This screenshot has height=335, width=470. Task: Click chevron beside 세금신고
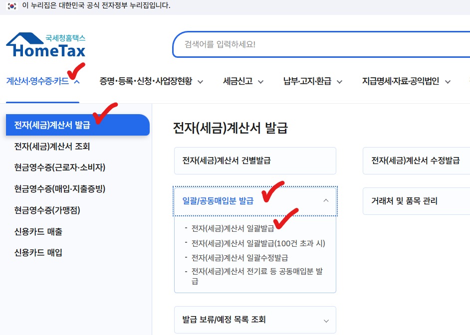pos(260,82)
